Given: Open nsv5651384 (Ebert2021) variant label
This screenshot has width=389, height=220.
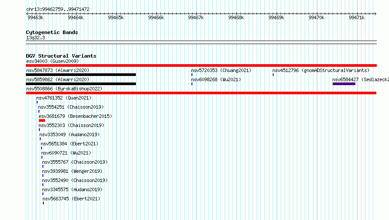Looking at the screenshot, I should click(x=69, y=144).
